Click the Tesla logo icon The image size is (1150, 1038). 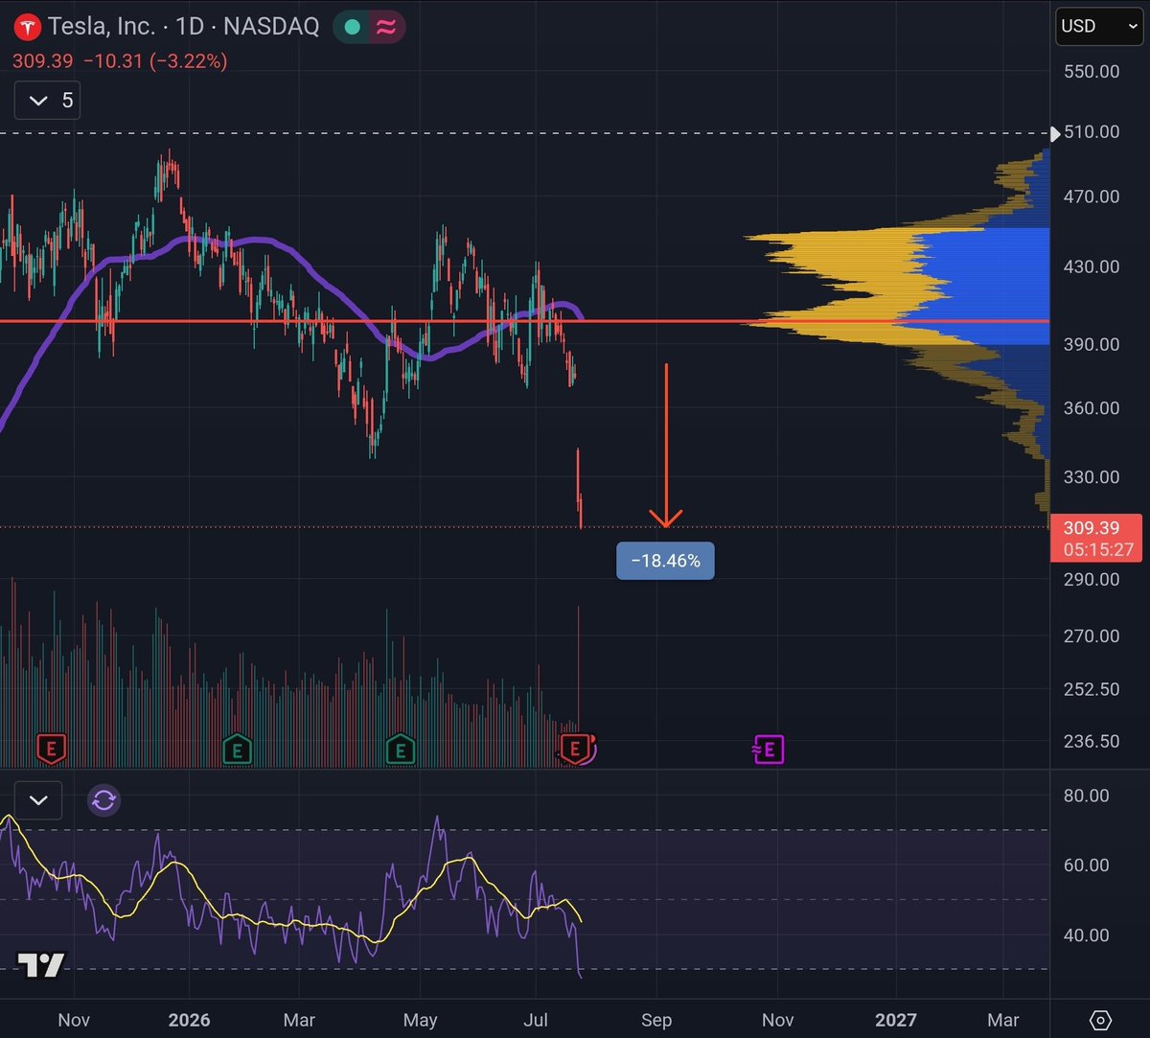point(27,26)
